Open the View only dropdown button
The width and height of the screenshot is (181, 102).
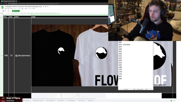click(16, 11)
